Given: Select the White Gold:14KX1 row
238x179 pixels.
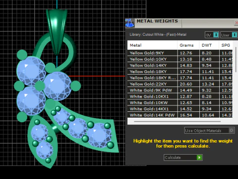Looking at the screenshot, I should pyautogui.click(x=180, y=109).
